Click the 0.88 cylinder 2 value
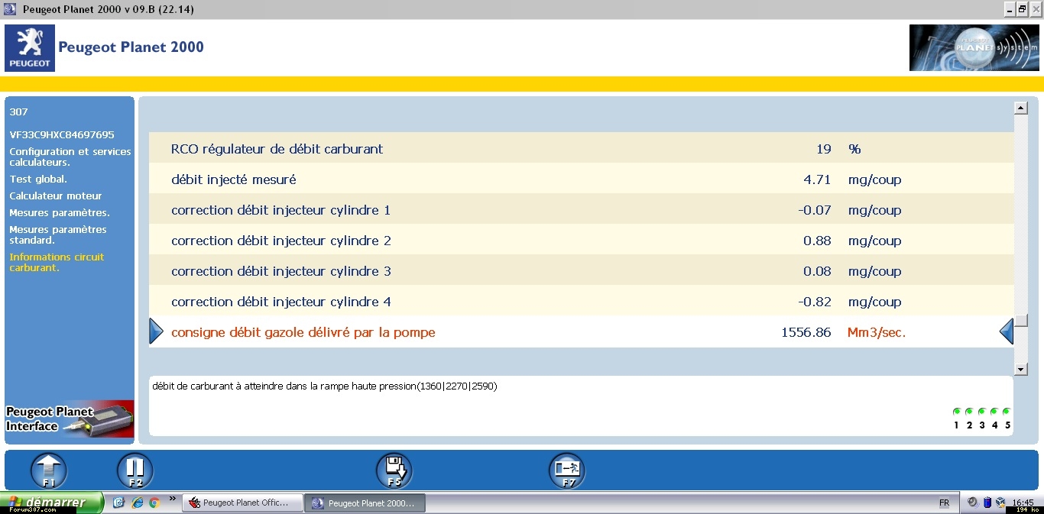Viewport: 1044px width, 514px height. (x=817, y=241)
